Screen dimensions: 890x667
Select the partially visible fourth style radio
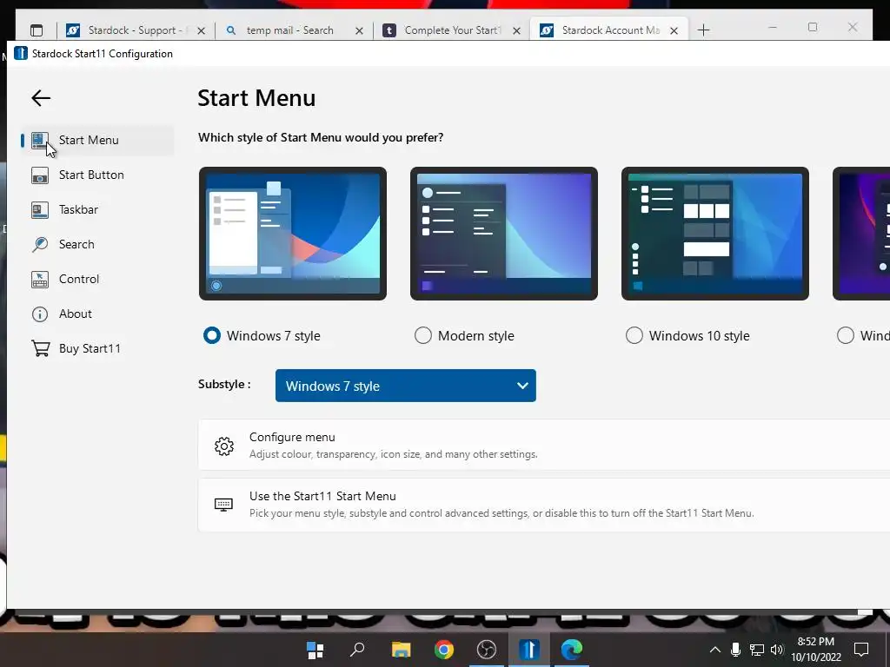click(x=845, y=336)
